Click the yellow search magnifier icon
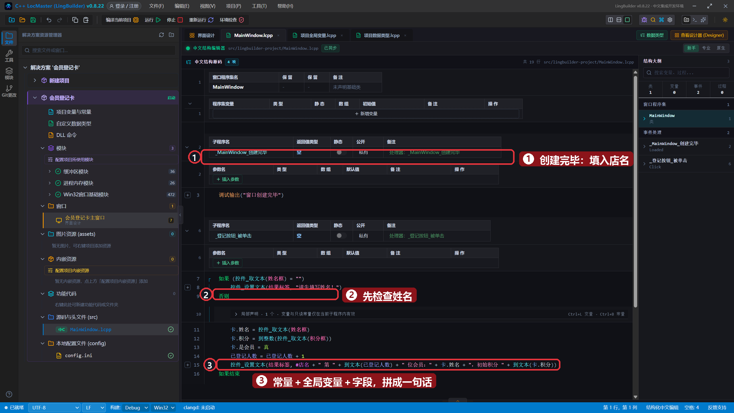 coord(653,20)
